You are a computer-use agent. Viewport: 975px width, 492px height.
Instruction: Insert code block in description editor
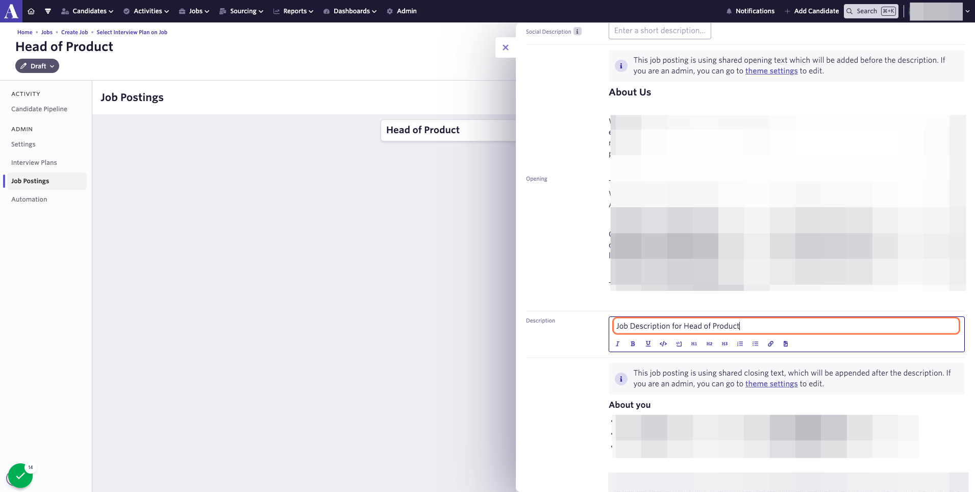tap(679, 344)
